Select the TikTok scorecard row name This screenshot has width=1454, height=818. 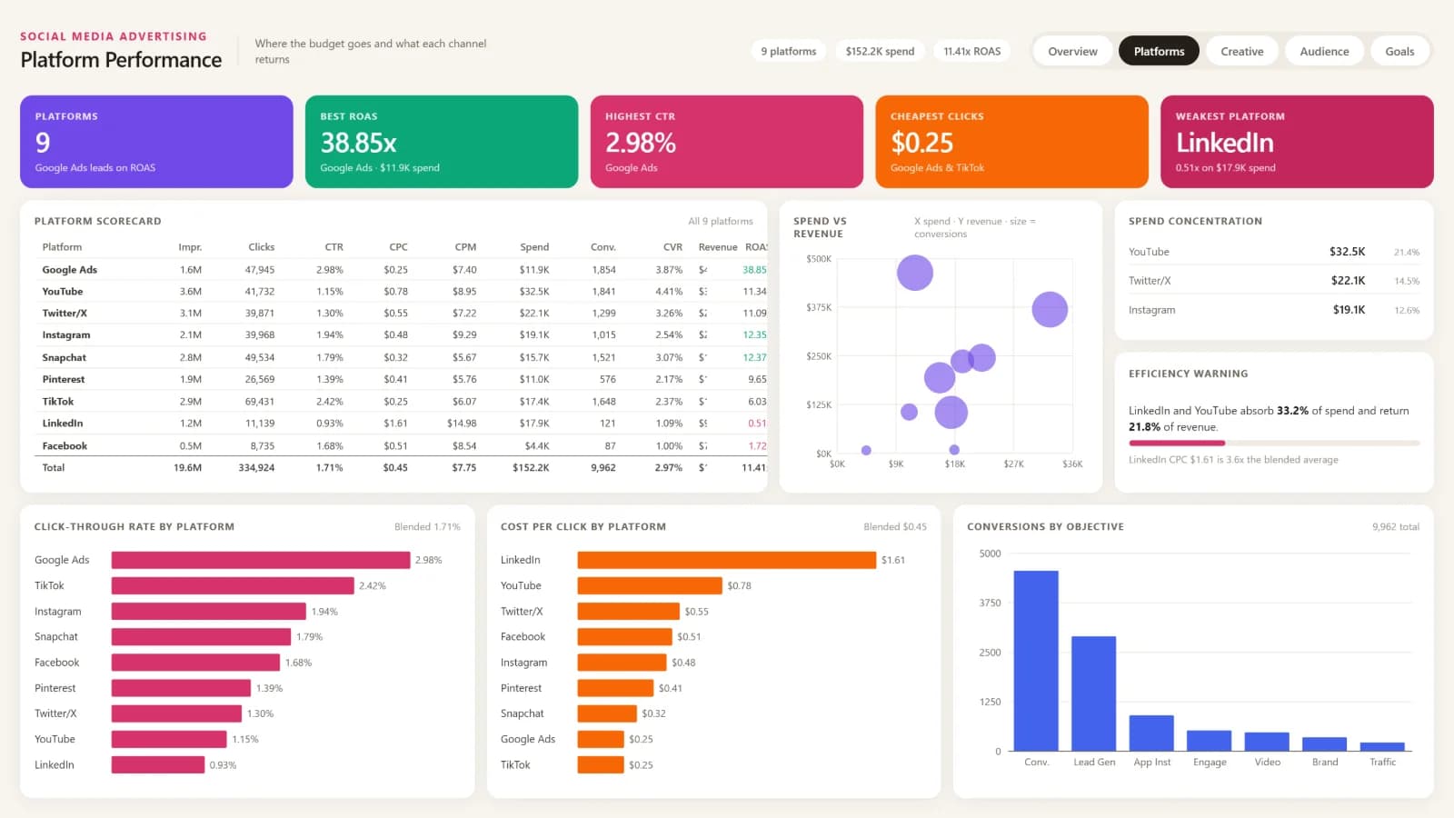click(x=58, y=402)
